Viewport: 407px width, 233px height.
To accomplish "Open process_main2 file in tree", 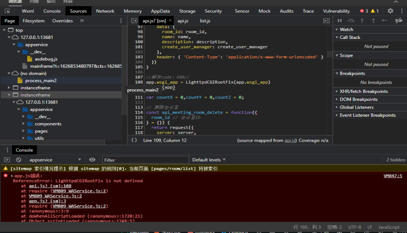I will tap(41, 80).
